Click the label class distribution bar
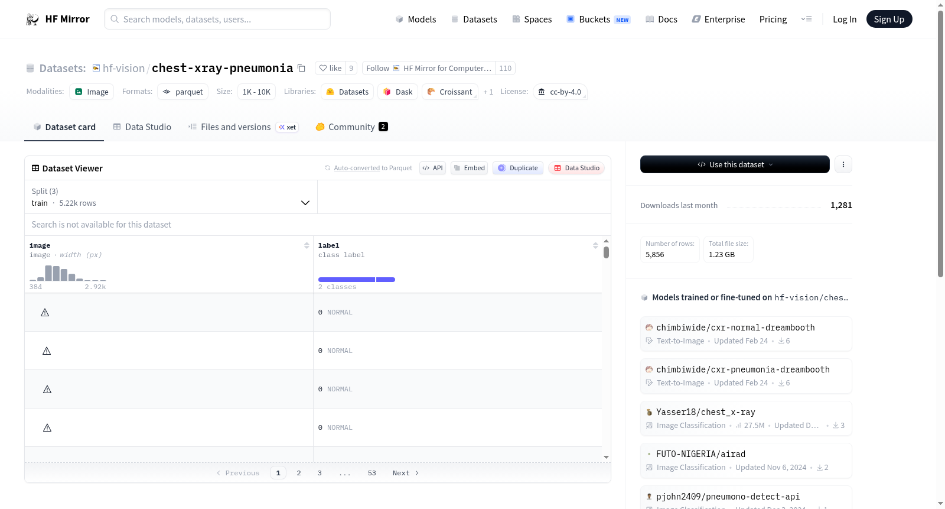This screenshot has height=509, width=945. [x=357, y=280]
